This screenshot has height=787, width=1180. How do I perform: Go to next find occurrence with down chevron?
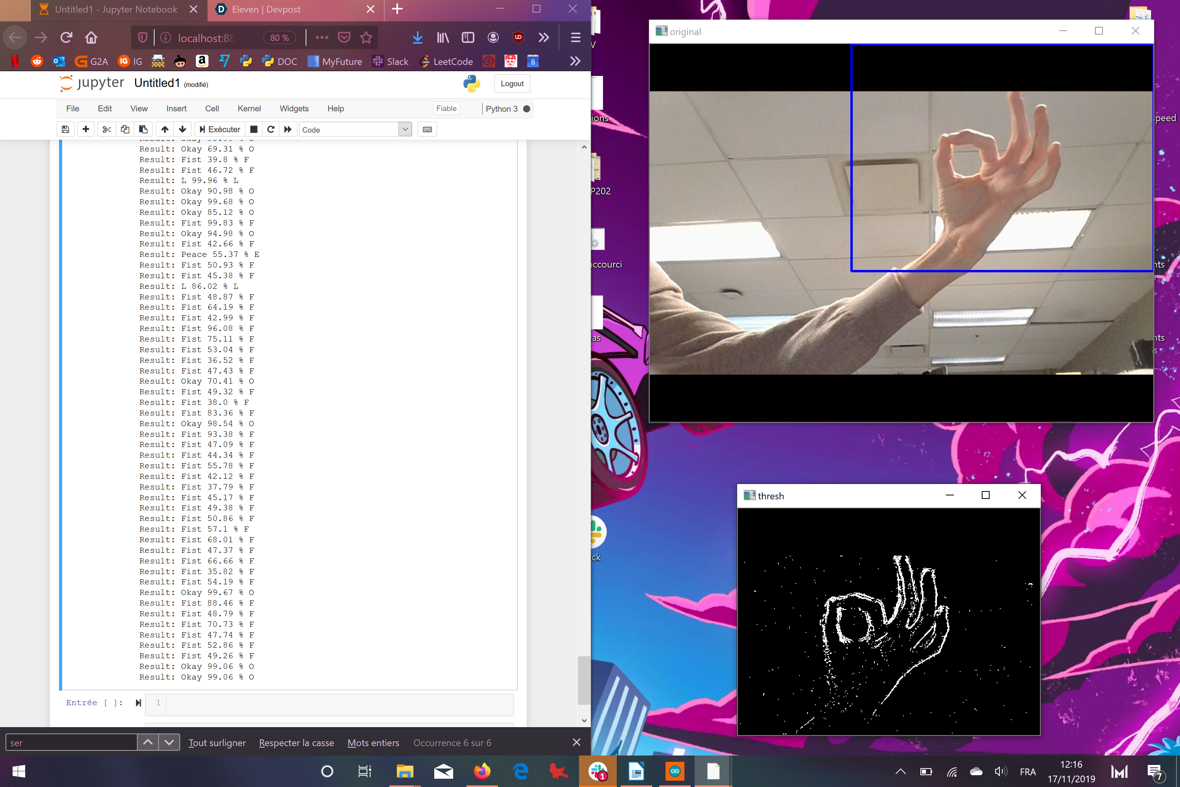point(169,742)
